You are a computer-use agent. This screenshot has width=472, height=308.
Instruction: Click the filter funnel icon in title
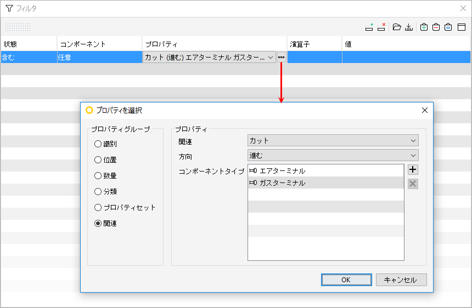tap(9, 8)
